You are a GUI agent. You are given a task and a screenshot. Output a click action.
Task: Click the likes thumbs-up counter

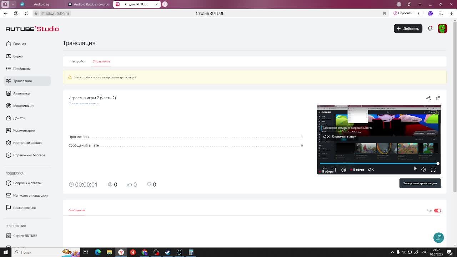point(132,185)
